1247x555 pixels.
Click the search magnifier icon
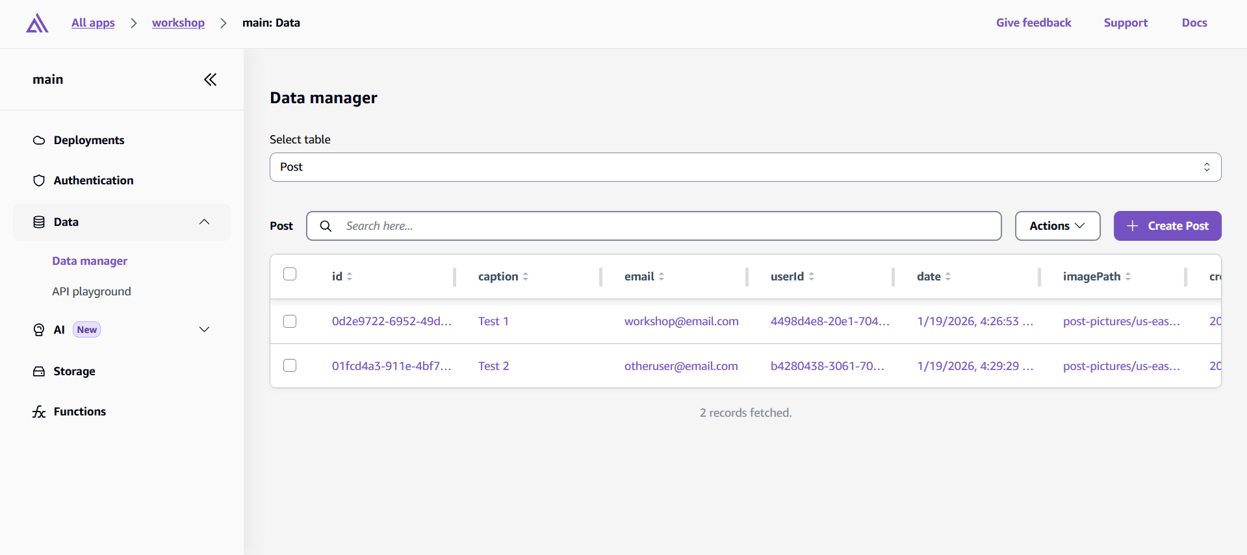pyautogui.click(x=326, y=226)
